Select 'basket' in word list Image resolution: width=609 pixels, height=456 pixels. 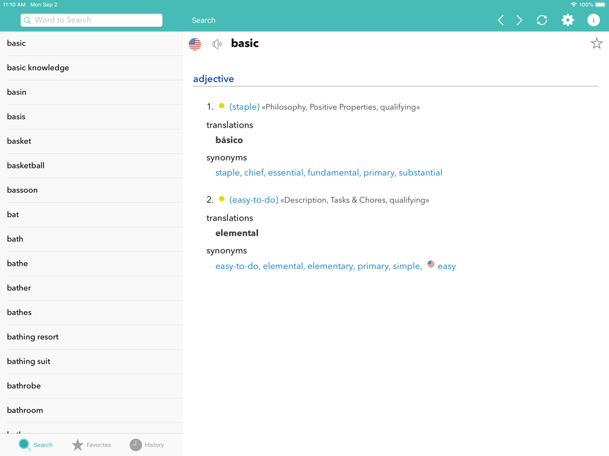(x=91, y=141)
